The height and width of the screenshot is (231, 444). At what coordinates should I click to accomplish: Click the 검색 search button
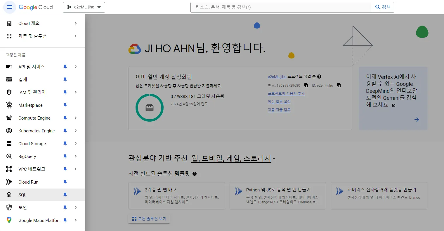pyautogui.click(x=383, y=7)
